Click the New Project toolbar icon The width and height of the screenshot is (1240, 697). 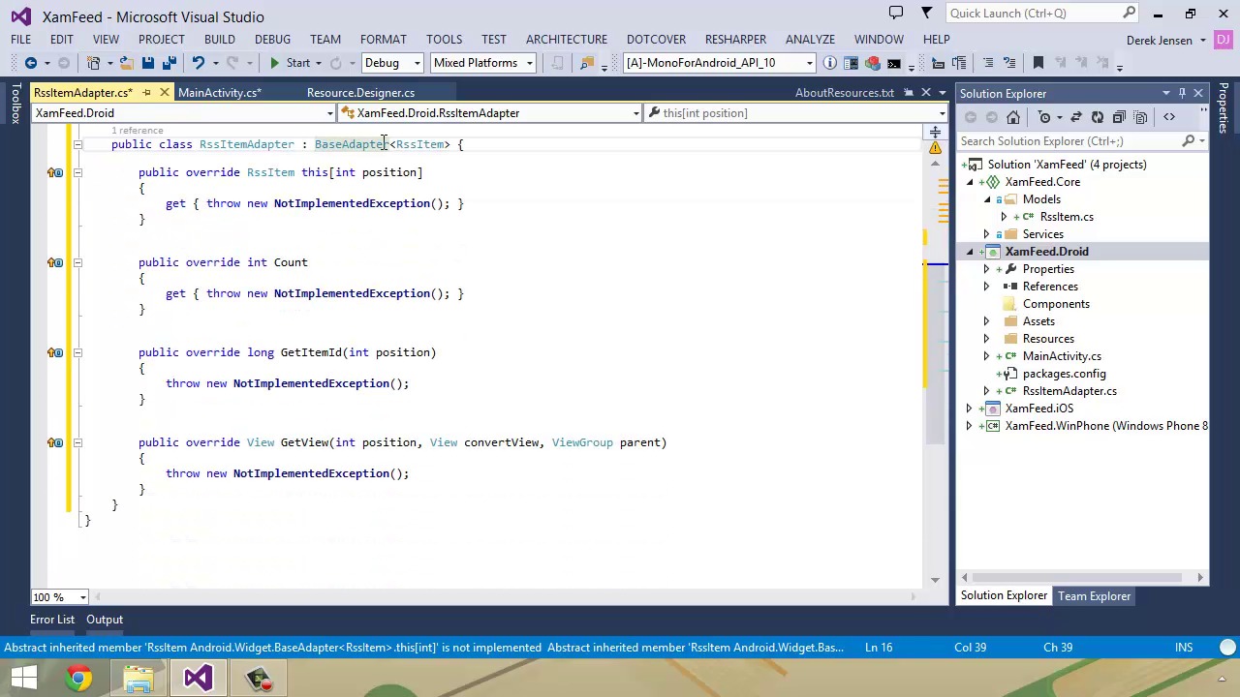94,63
